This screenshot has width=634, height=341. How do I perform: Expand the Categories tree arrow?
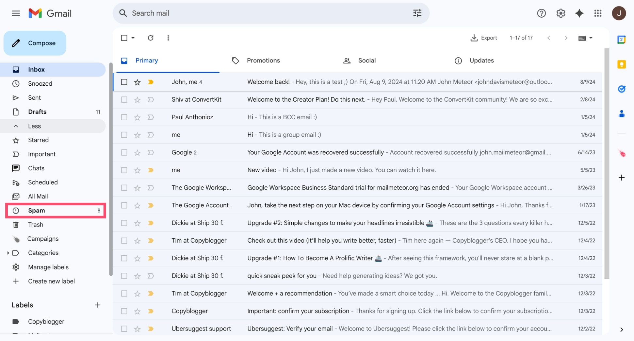(x=8, y=253)
